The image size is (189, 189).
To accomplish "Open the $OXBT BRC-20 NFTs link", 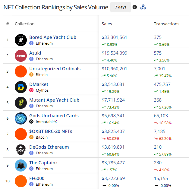I will [51, 131].
